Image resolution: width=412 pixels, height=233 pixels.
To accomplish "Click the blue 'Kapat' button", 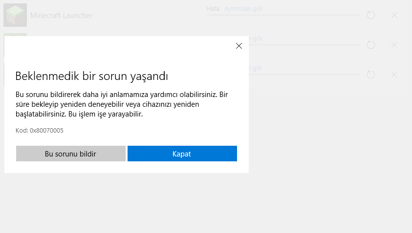I will click(x=182, y=154).
